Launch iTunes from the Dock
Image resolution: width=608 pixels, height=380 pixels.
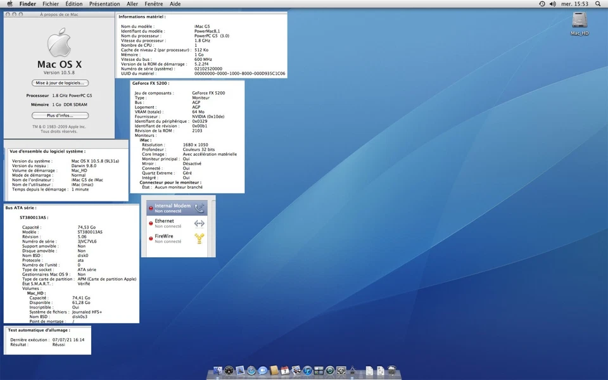tap(307, 370)
